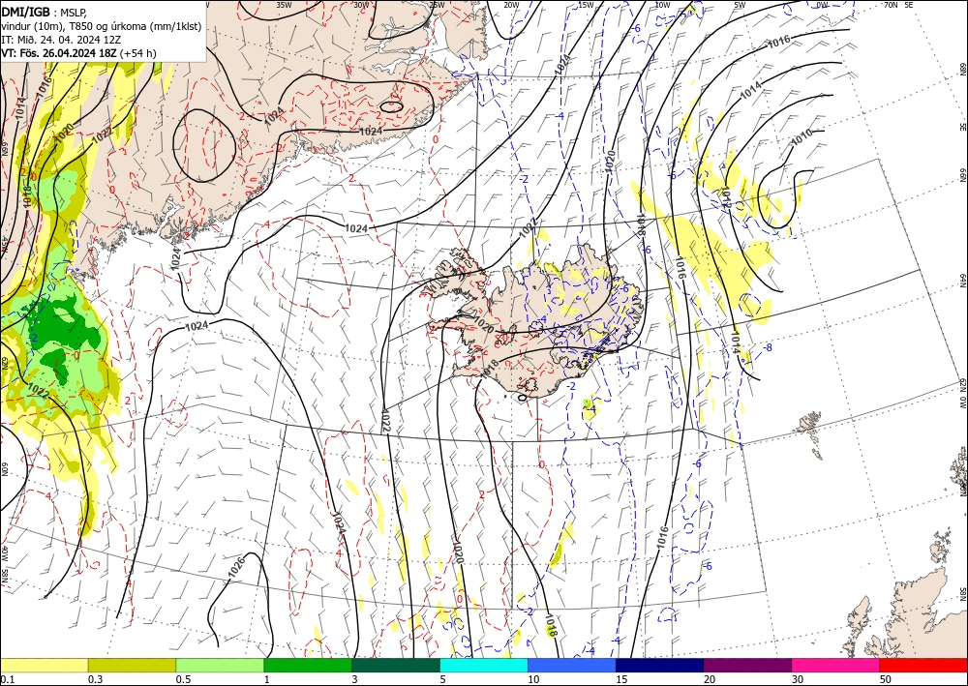968x686 pixels.
Task: Select the red 50+ legend swatch
Action: coord(923,665)
